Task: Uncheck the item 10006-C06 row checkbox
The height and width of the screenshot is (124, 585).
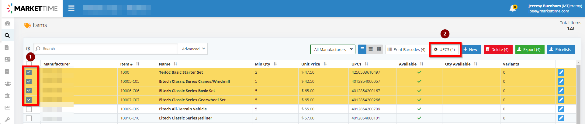Action: [x=29, y=90]
